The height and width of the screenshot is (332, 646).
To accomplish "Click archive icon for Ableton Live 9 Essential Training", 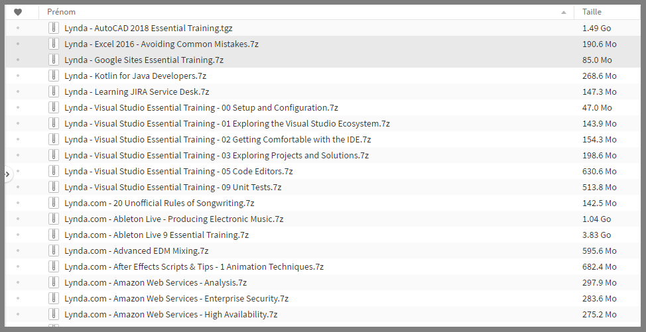I will [54, 235].
